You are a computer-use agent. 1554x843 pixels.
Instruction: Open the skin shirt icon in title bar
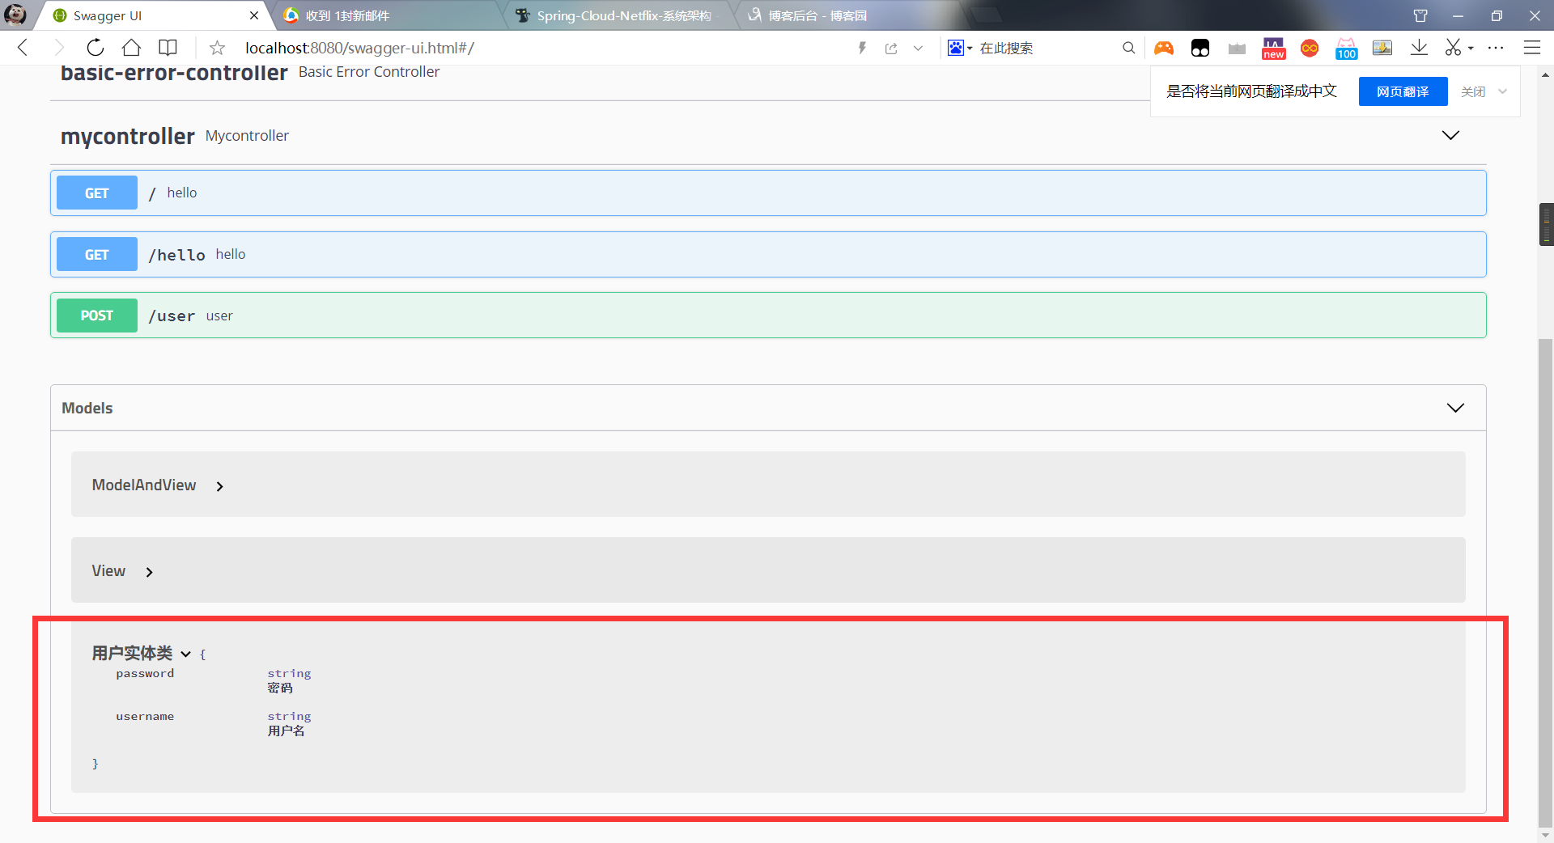(x=1420, y=15)
